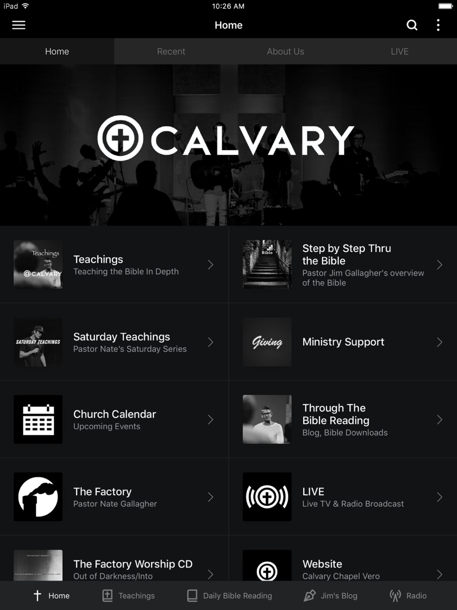The image size is (457, 610).
Task: Tap the Calvary banner image
Action: 228,145
